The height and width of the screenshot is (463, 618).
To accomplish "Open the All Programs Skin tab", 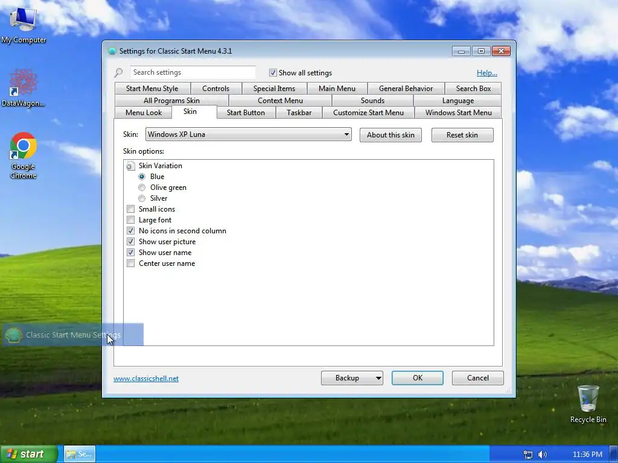I will pyautogui.click(x=171, y=101).
